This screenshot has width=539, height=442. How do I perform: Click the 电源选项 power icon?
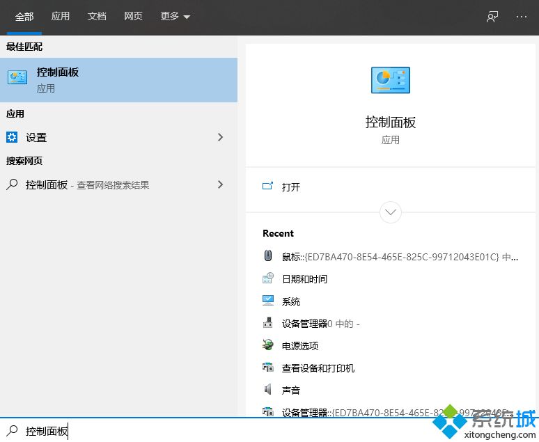(268, 345)
